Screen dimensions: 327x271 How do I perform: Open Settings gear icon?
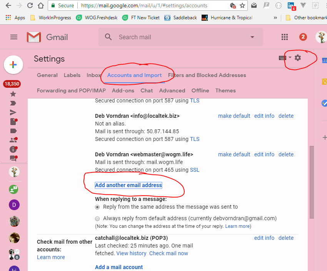(x=298, y=58)
